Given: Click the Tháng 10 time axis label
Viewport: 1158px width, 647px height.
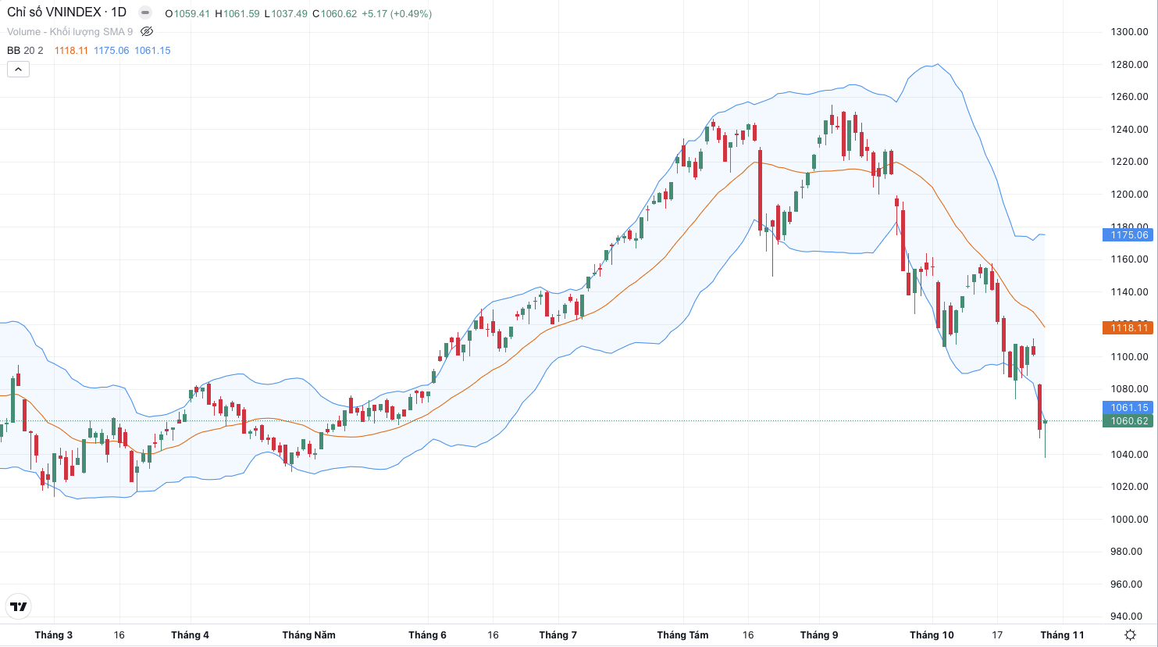Looking at the screenshot, I should tap(932, 635).
